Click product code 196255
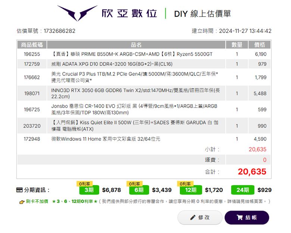The image size is (291, 233). point(32,54)
